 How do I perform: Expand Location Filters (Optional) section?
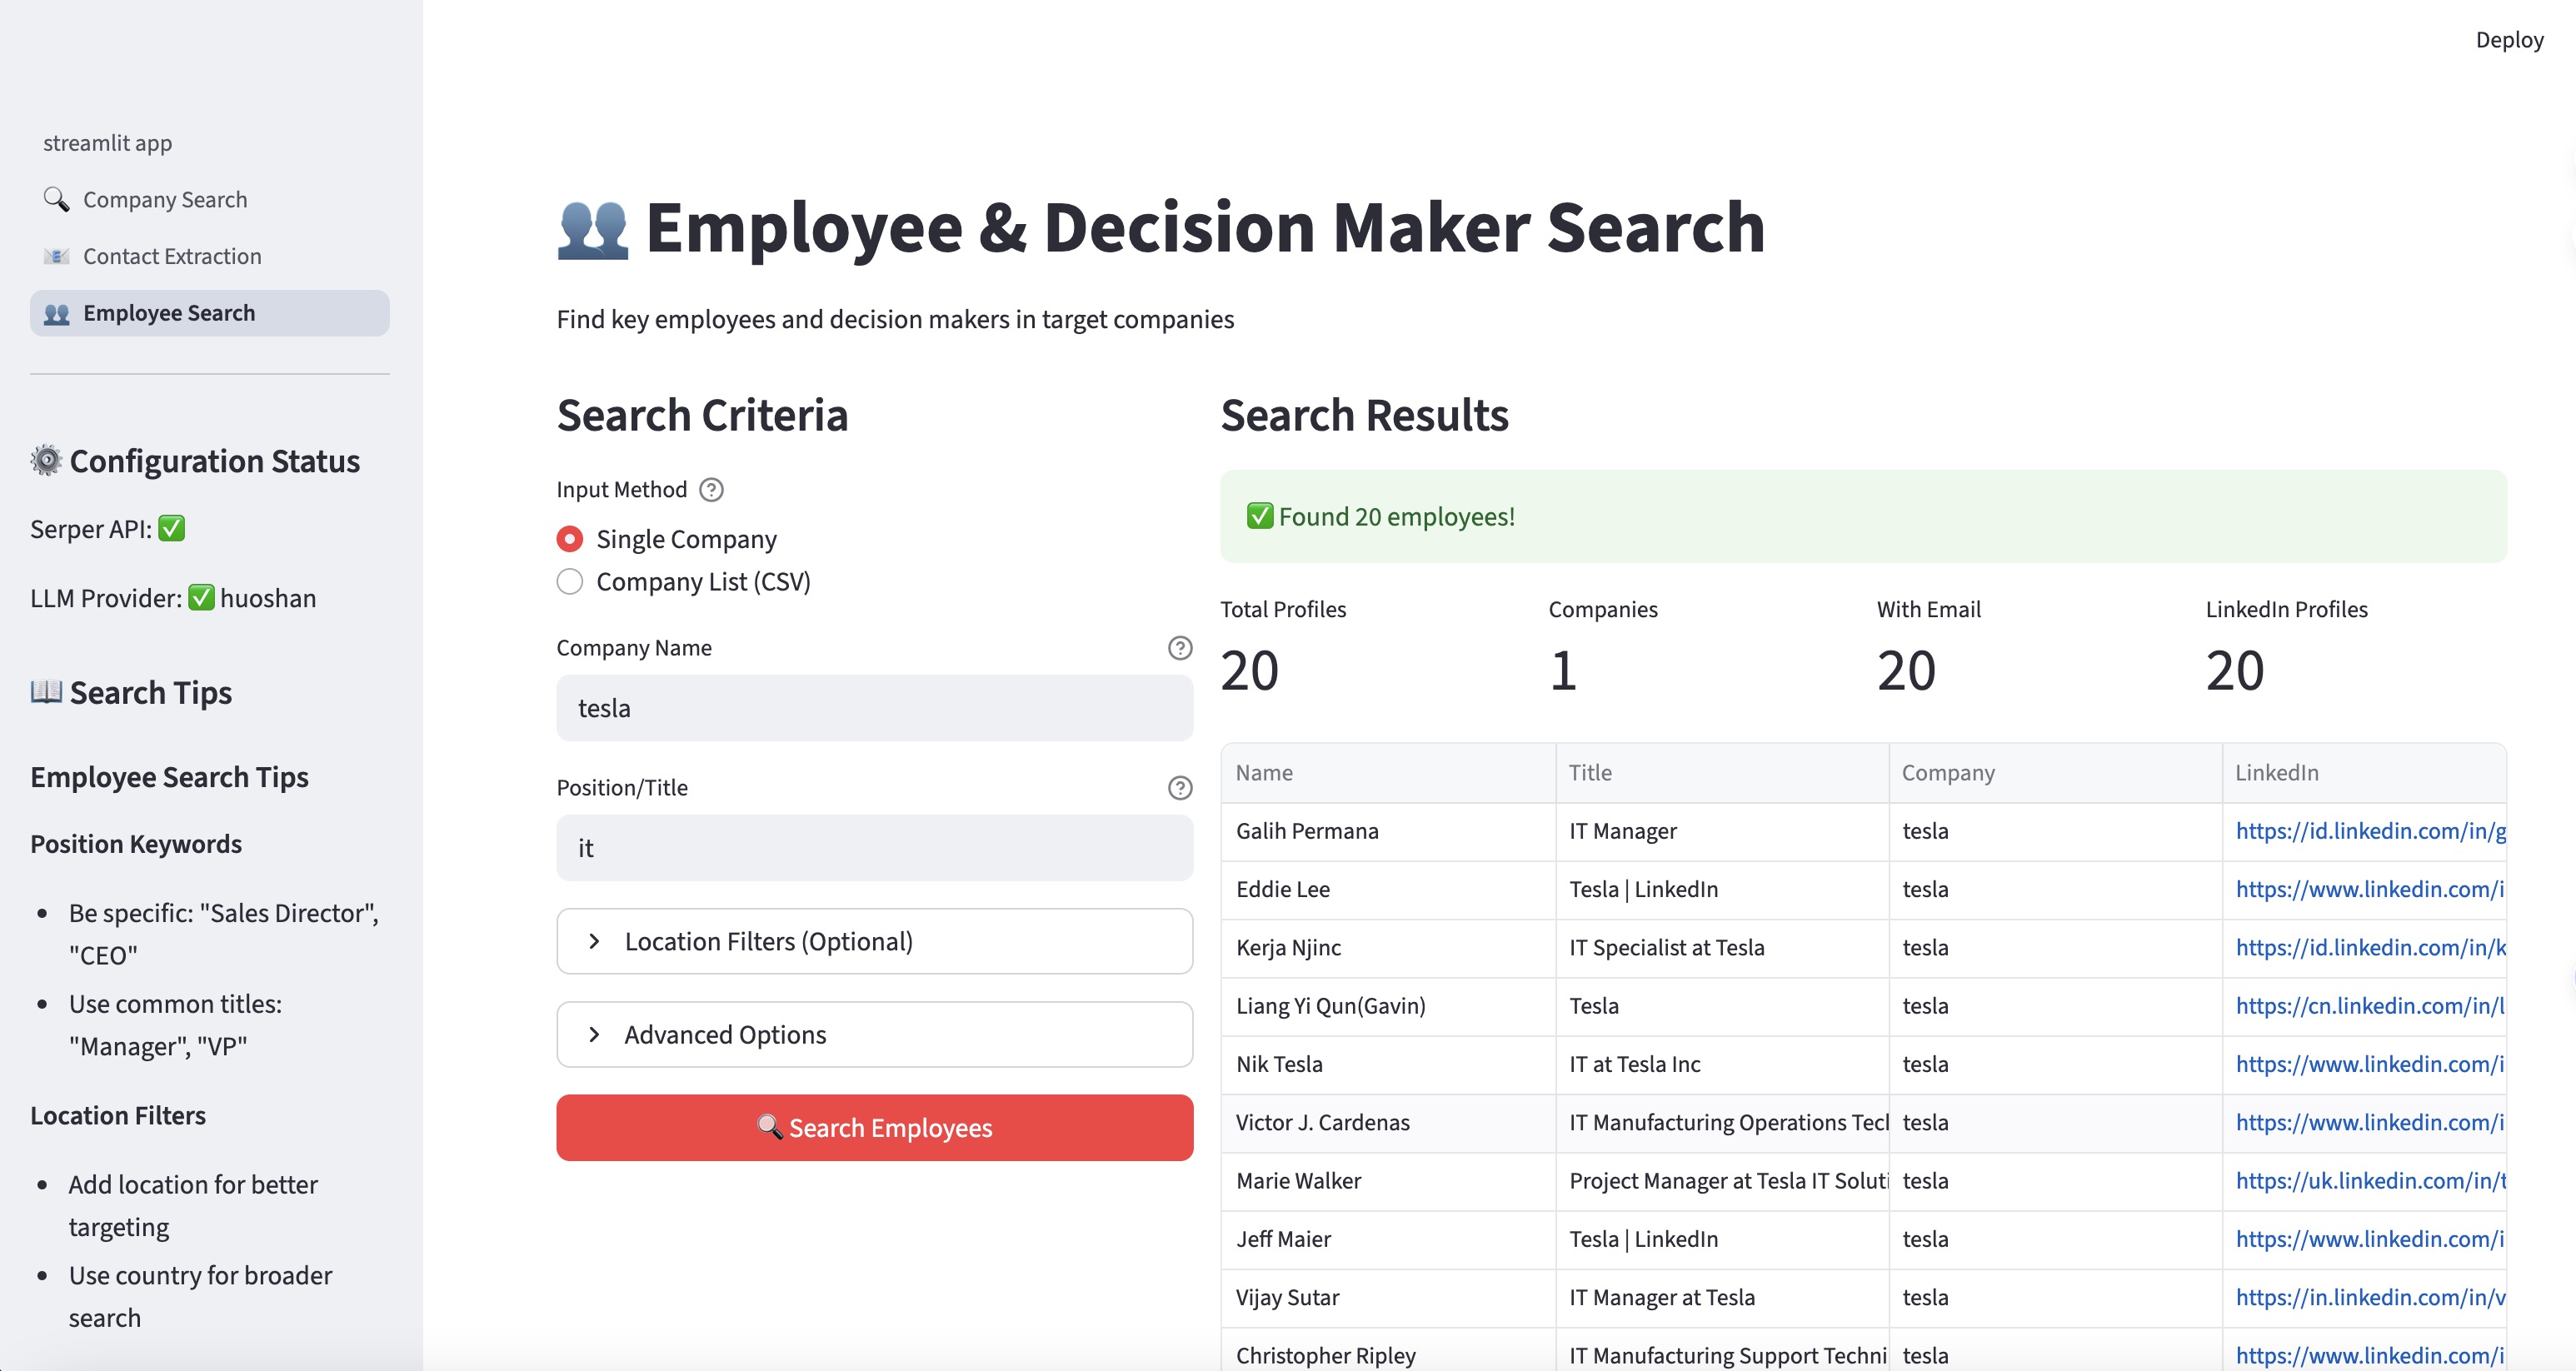(x=875, y=941)
